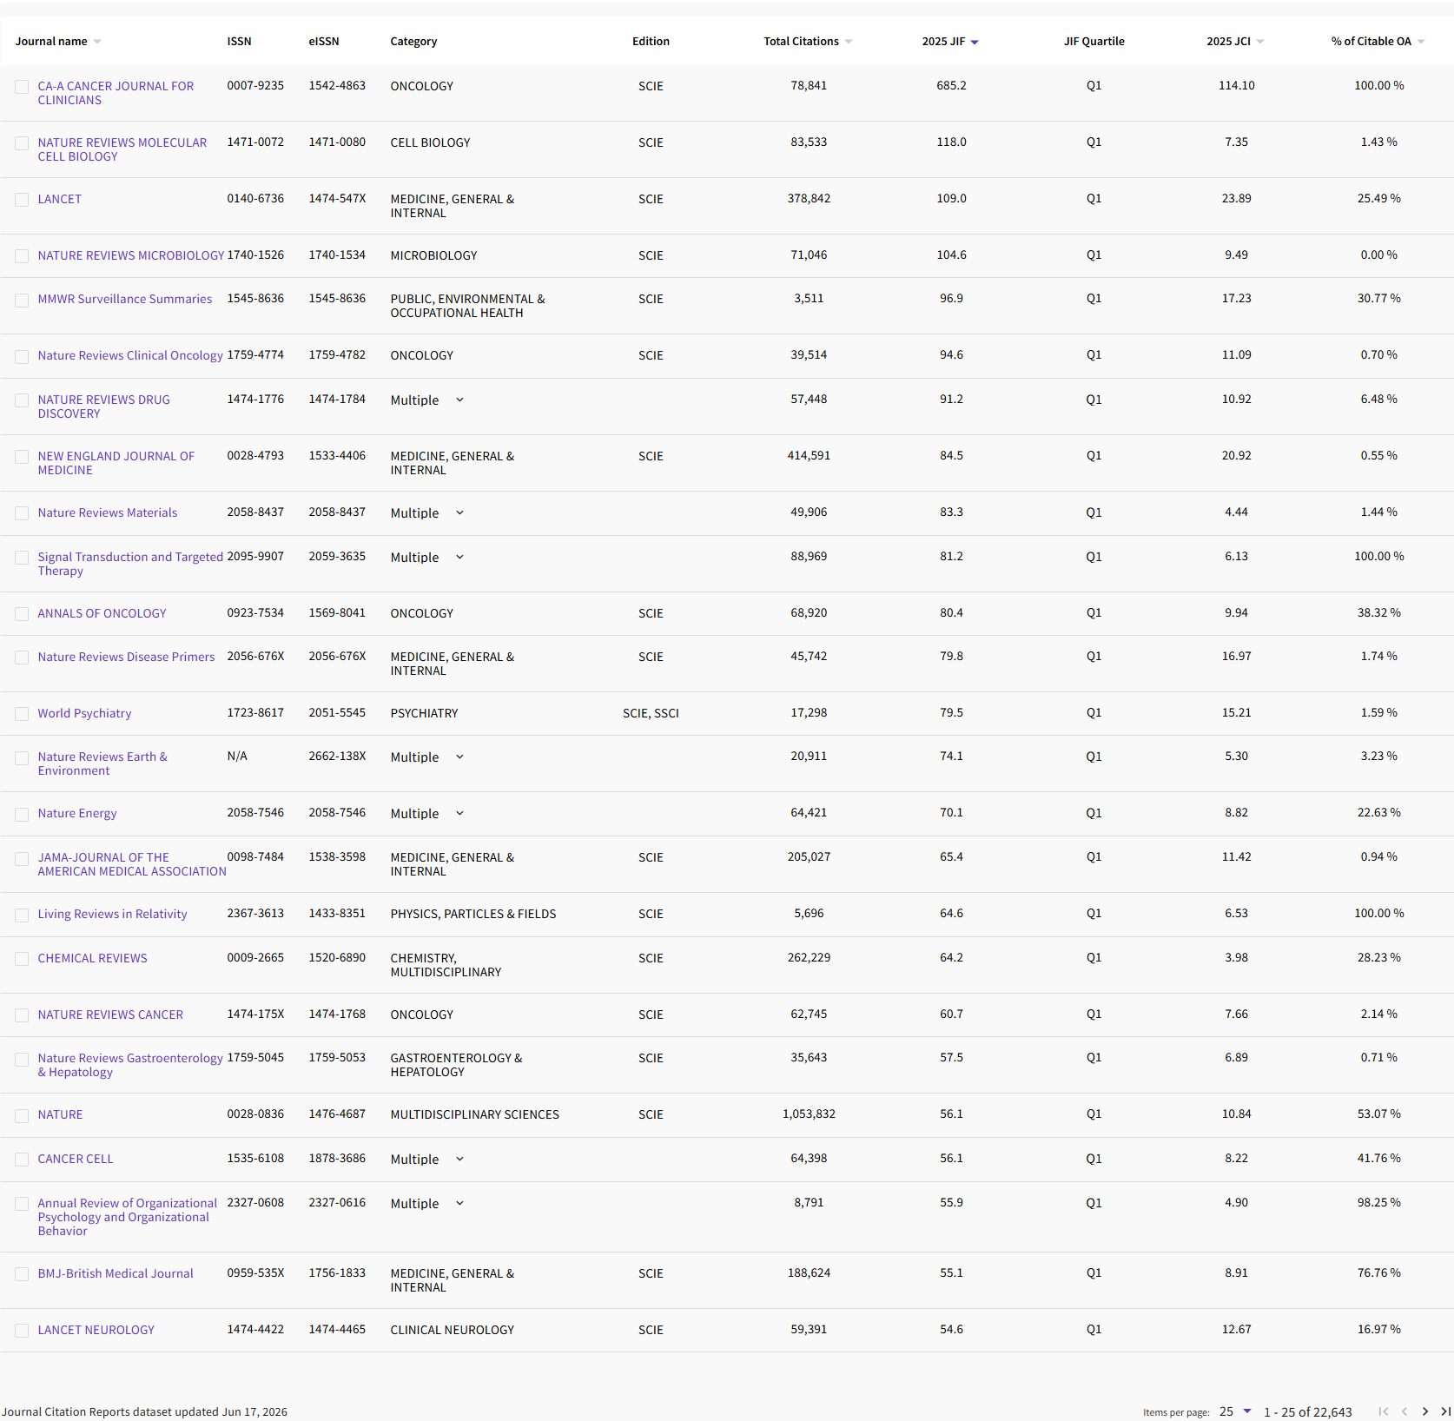This screenshot has width=1454, height=1421.
Task: Click the 2025 JIF column header
Action: (943, 42)
